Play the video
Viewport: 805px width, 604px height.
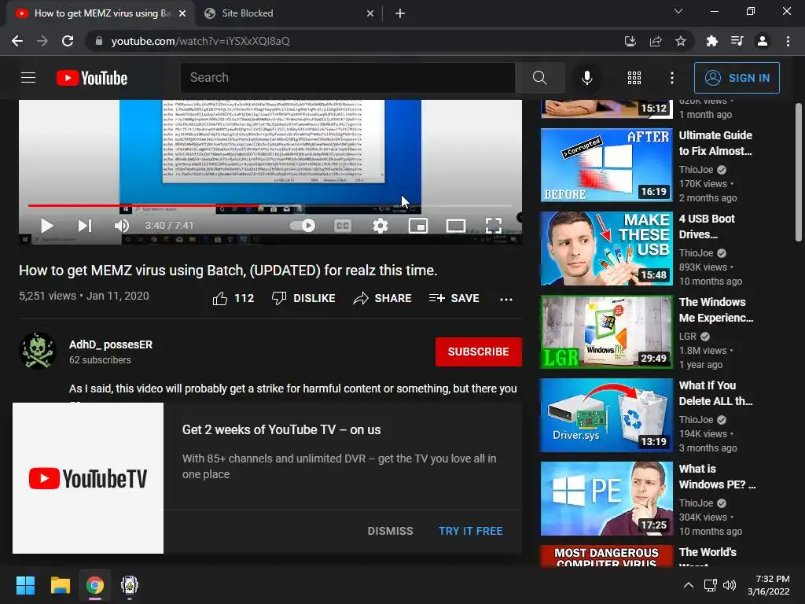(46, 226)
